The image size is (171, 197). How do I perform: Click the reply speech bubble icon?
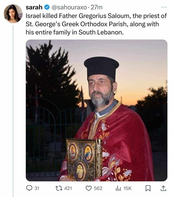click(29, 188)
